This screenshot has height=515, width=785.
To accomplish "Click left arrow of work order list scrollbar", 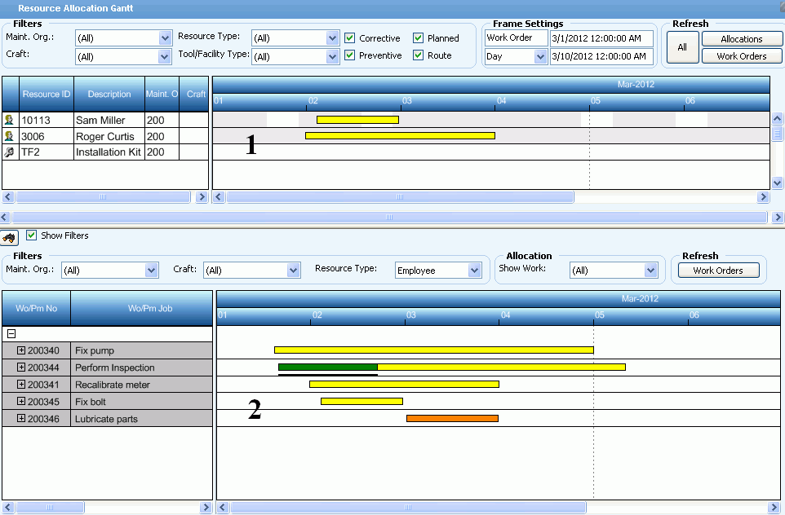I will pos(8,507).
